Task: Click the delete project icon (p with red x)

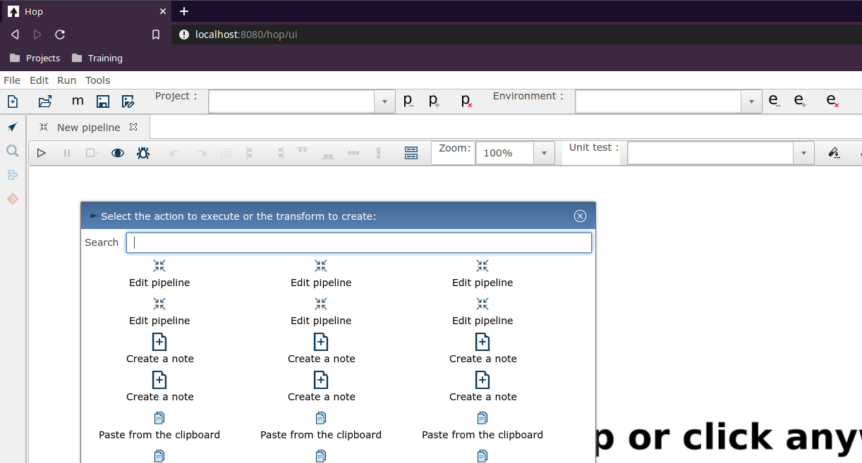Action: tap(466, 101)
